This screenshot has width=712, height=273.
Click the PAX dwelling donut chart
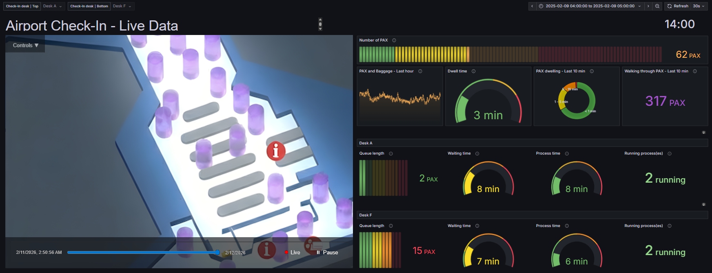(577, 100)
